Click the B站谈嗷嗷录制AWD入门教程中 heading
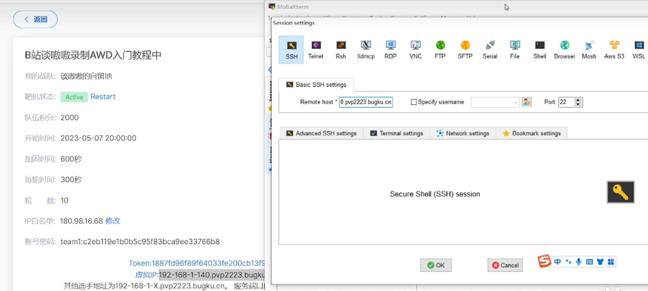648x291 pixels. tap(93, 55)
